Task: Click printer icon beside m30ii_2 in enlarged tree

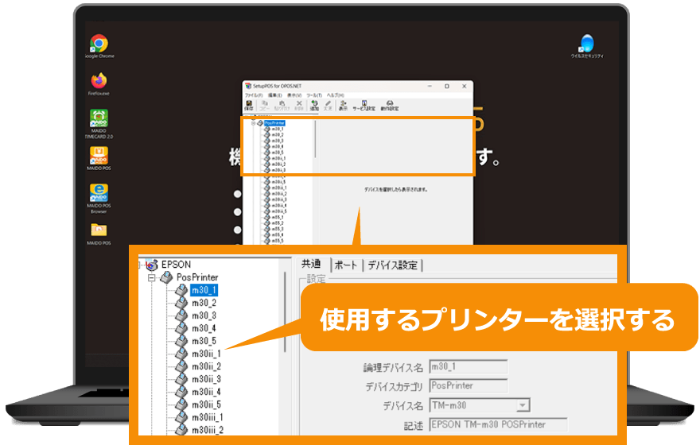Action: coord(181,366)
